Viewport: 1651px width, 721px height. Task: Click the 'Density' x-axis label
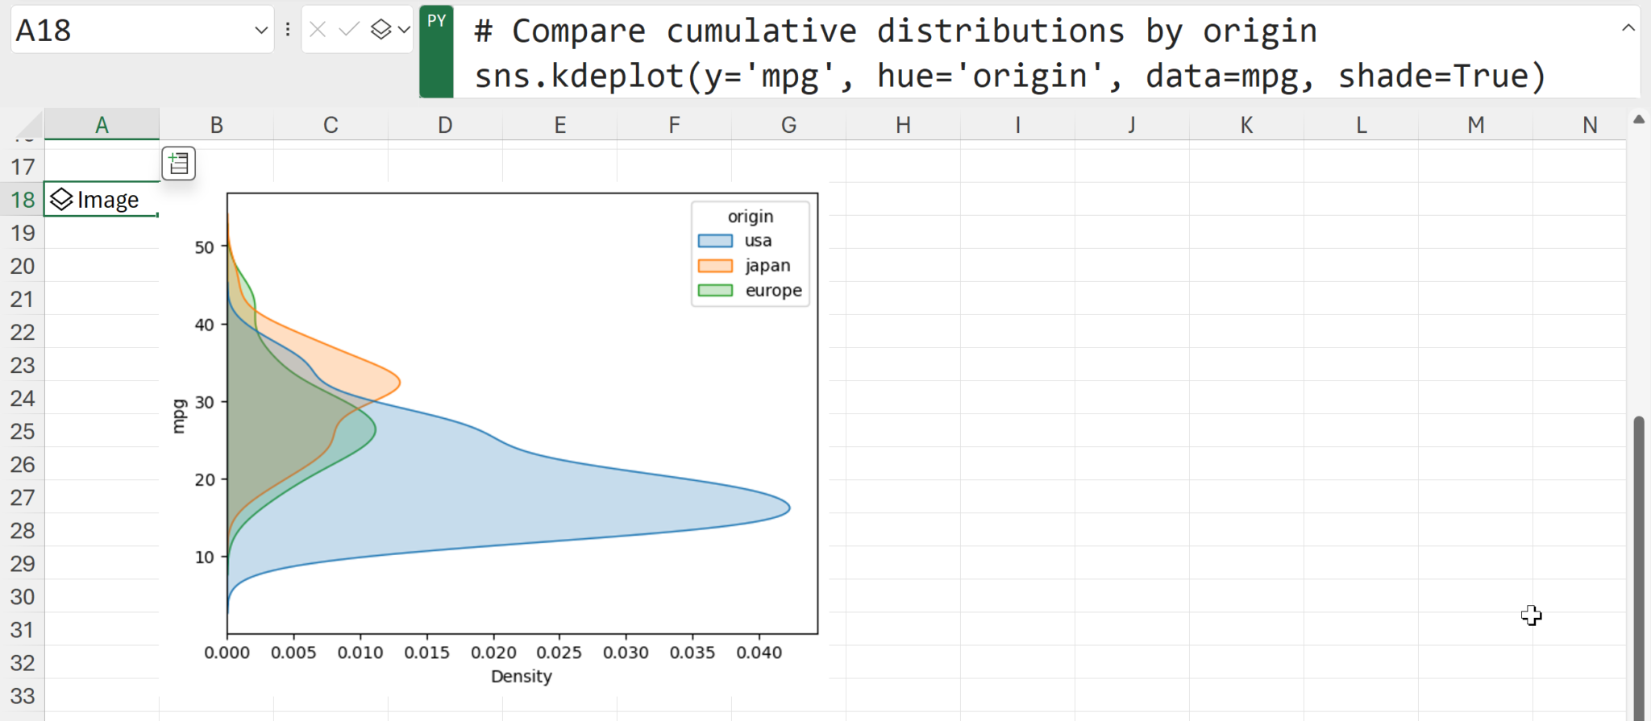click(x=522, y=676)
